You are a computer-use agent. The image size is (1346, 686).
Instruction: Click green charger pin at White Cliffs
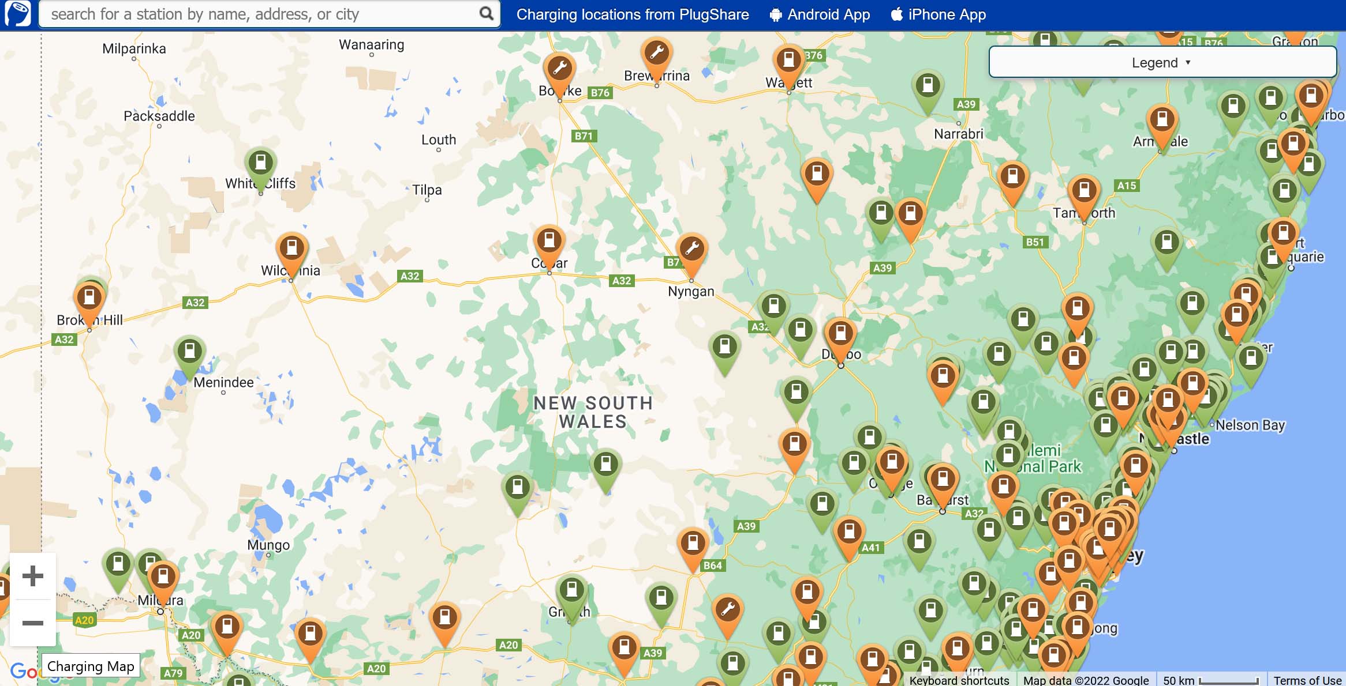click(x=260, y=163)
